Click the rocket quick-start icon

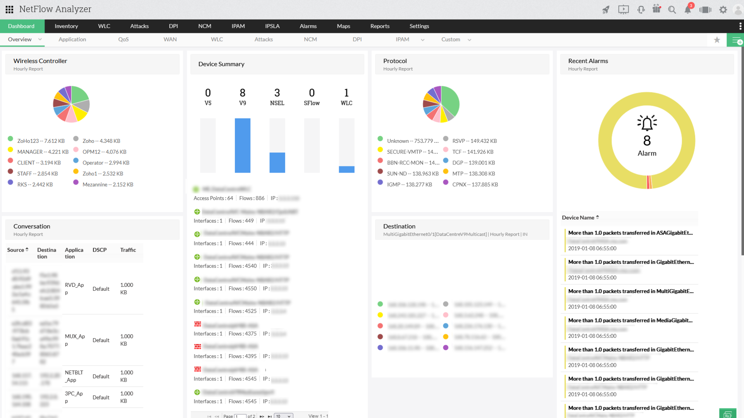pyautogui.click(x=606, y=10)
